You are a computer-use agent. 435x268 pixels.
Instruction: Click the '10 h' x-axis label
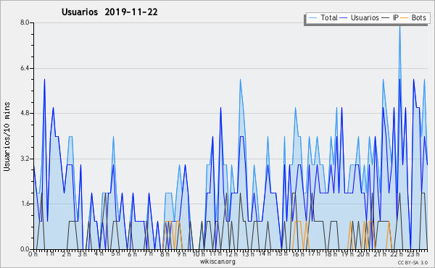click(199, 254)
